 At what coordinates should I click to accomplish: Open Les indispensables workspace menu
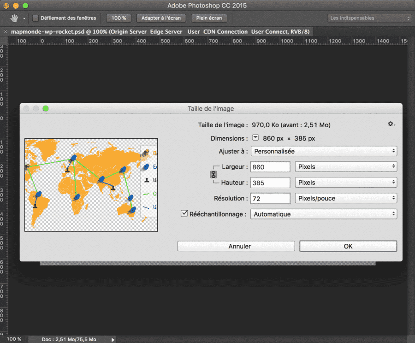369,18
